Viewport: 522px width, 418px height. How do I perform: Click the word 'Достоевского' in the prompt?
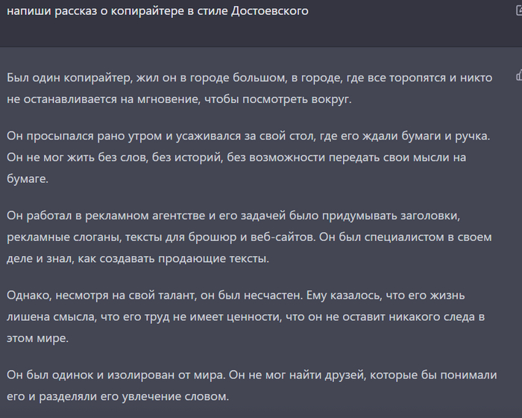coord(270,12)
